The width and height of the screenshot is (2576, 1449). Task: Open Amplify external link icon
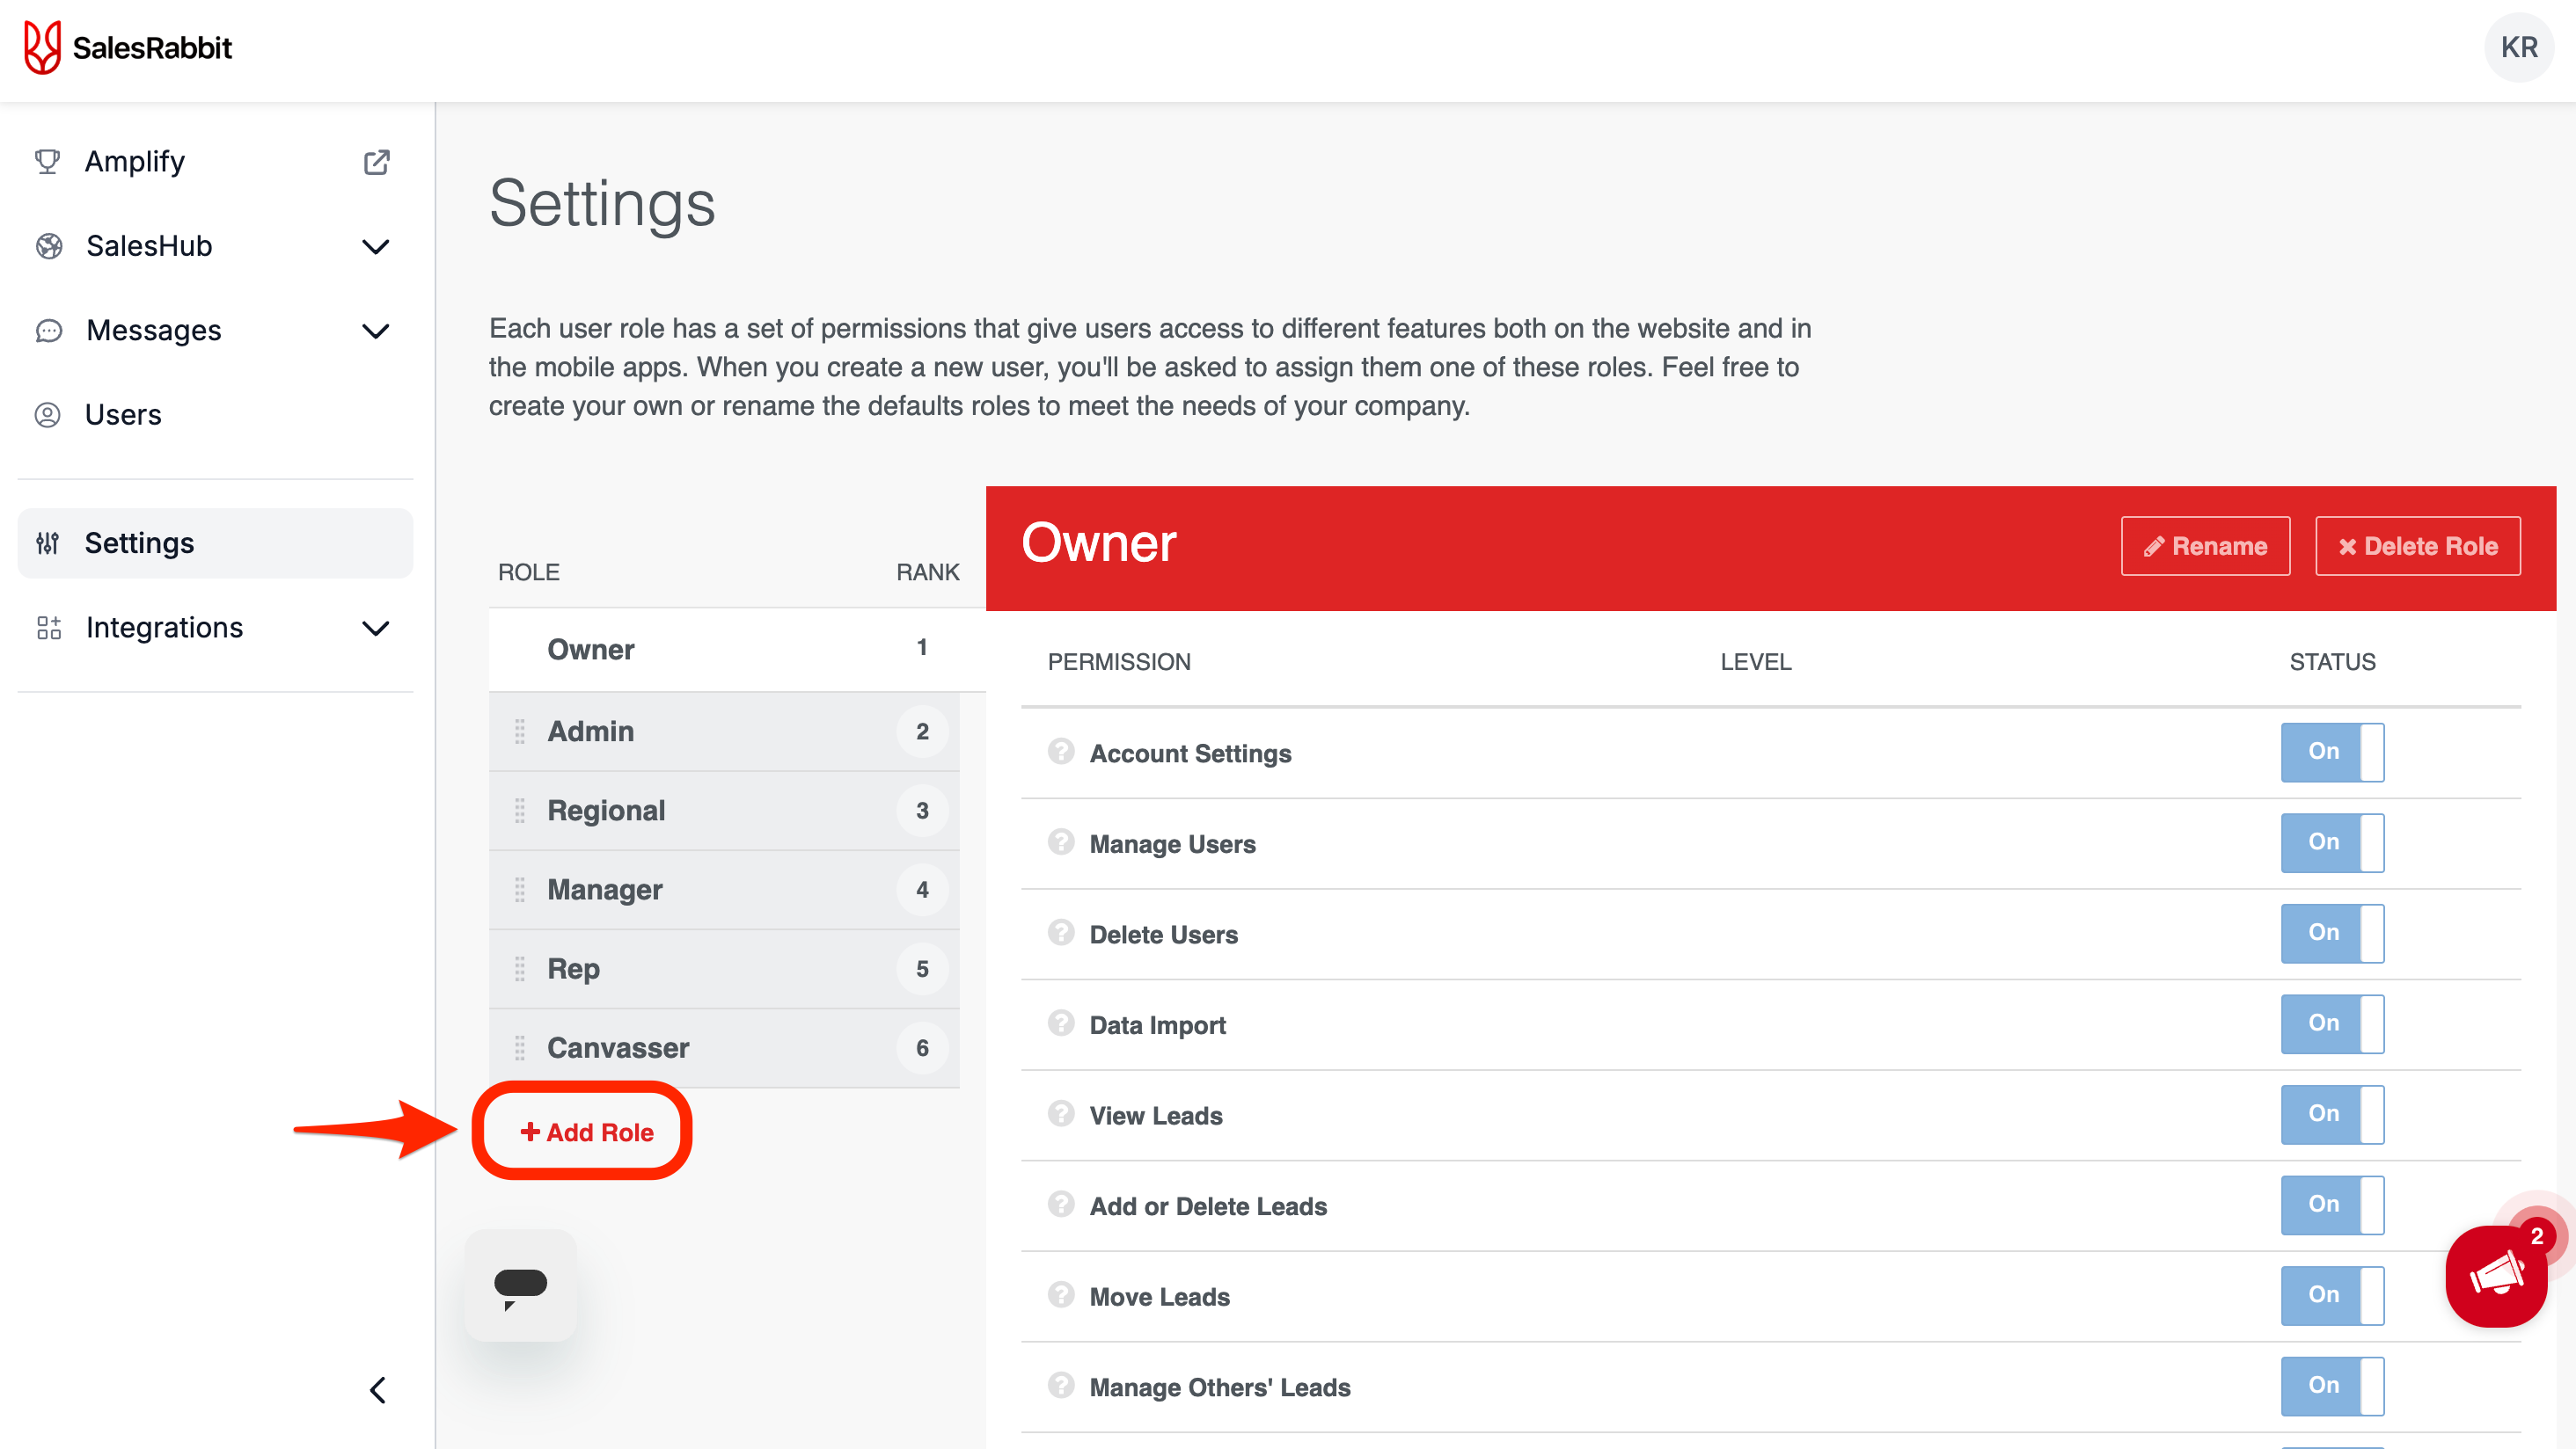(x=376, y=162)
